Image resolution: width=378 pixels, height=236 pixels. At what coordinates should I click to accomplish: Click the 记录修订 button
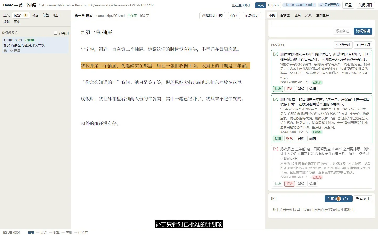[252, 15]
